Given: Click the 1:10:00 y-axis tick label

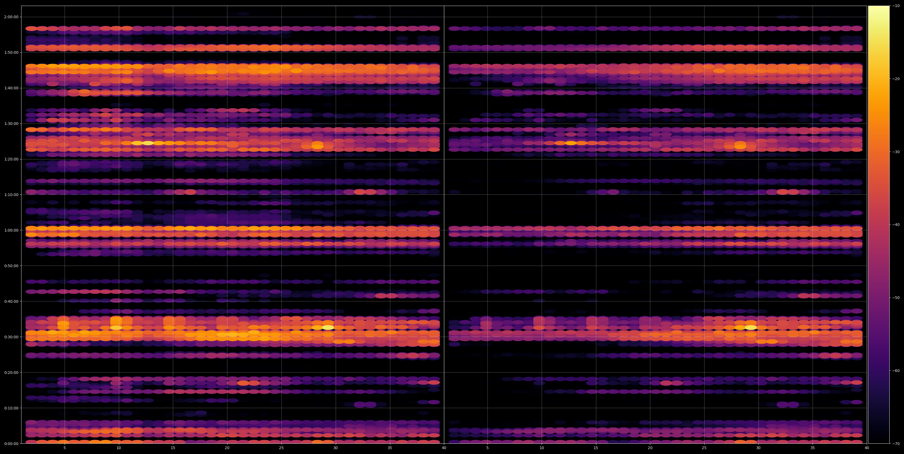Looking at the screenshot, I should click(x=11, y=194).
